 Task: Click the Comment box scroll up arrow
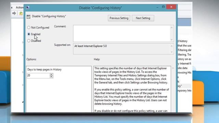(x=172, y=28)
